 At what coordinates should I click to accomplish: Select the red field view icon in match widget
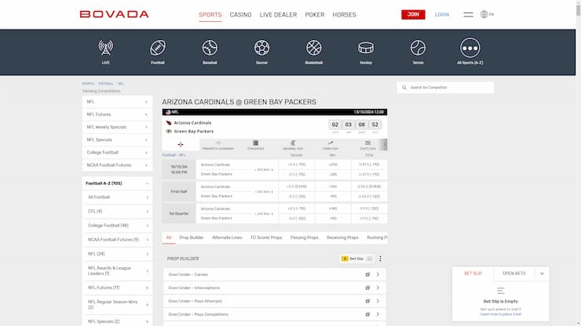pos(181,145)
